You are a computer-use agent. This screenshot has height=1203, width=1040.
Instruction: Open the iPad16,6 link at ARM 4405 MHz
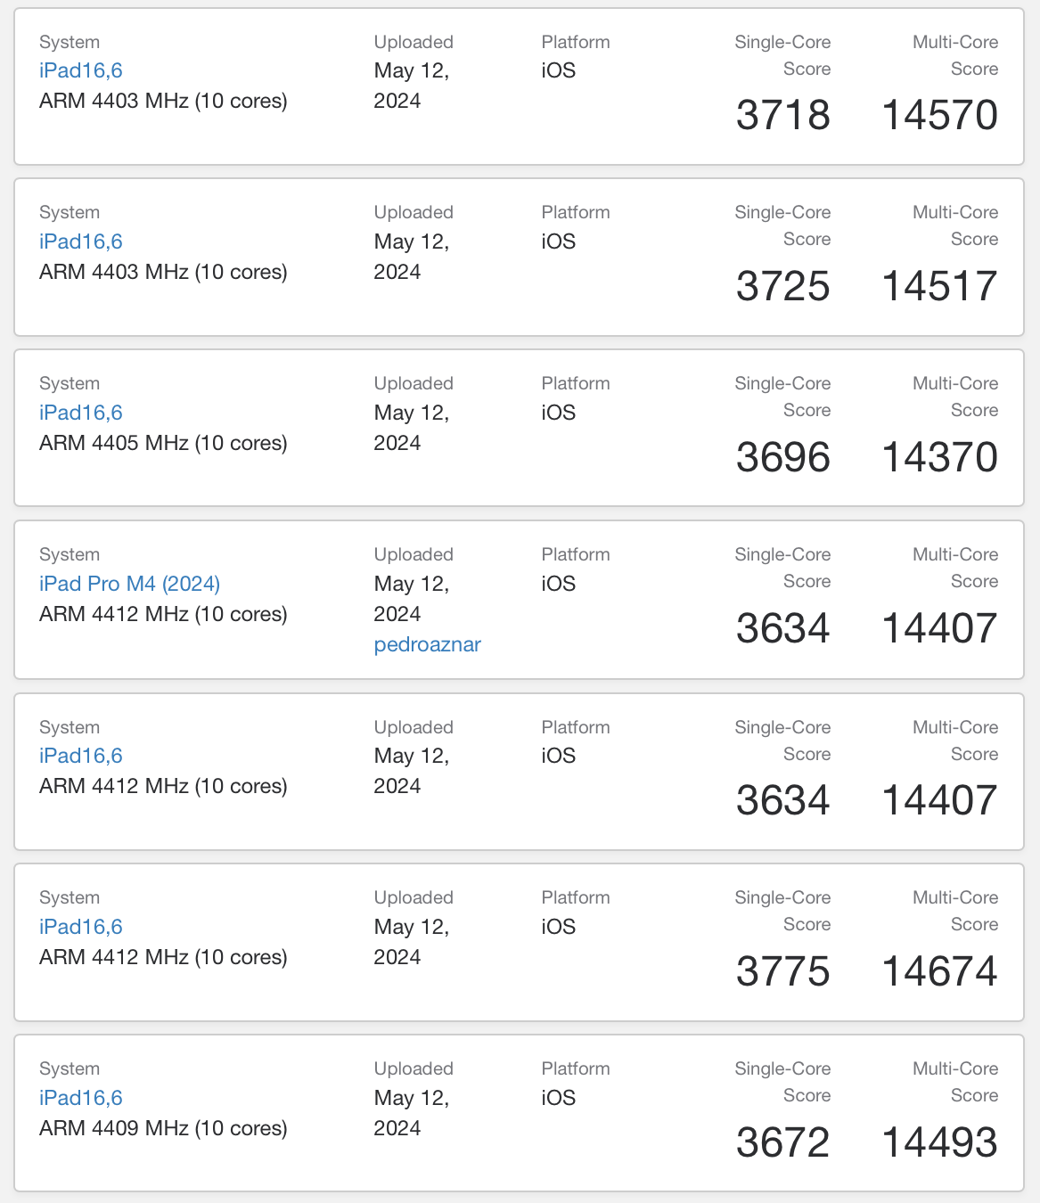(81, 413)
